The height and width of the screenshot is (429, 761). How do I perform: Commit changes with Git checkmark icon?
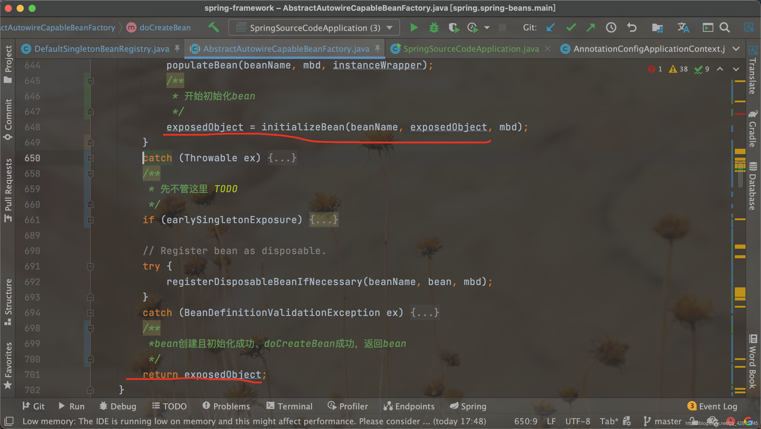(571, 28)
